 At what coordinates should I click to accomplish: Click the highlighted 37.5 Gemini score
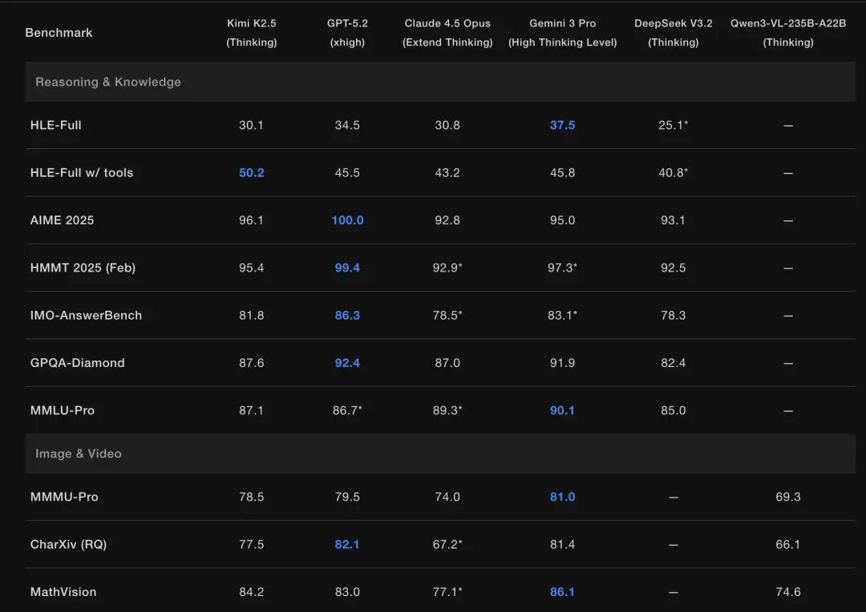tap(562, 125)
